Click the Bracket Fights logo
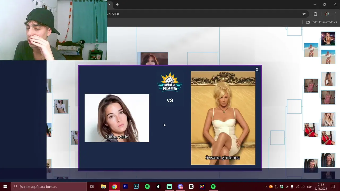This screenshot has width=340, height=191. [170, 82]
